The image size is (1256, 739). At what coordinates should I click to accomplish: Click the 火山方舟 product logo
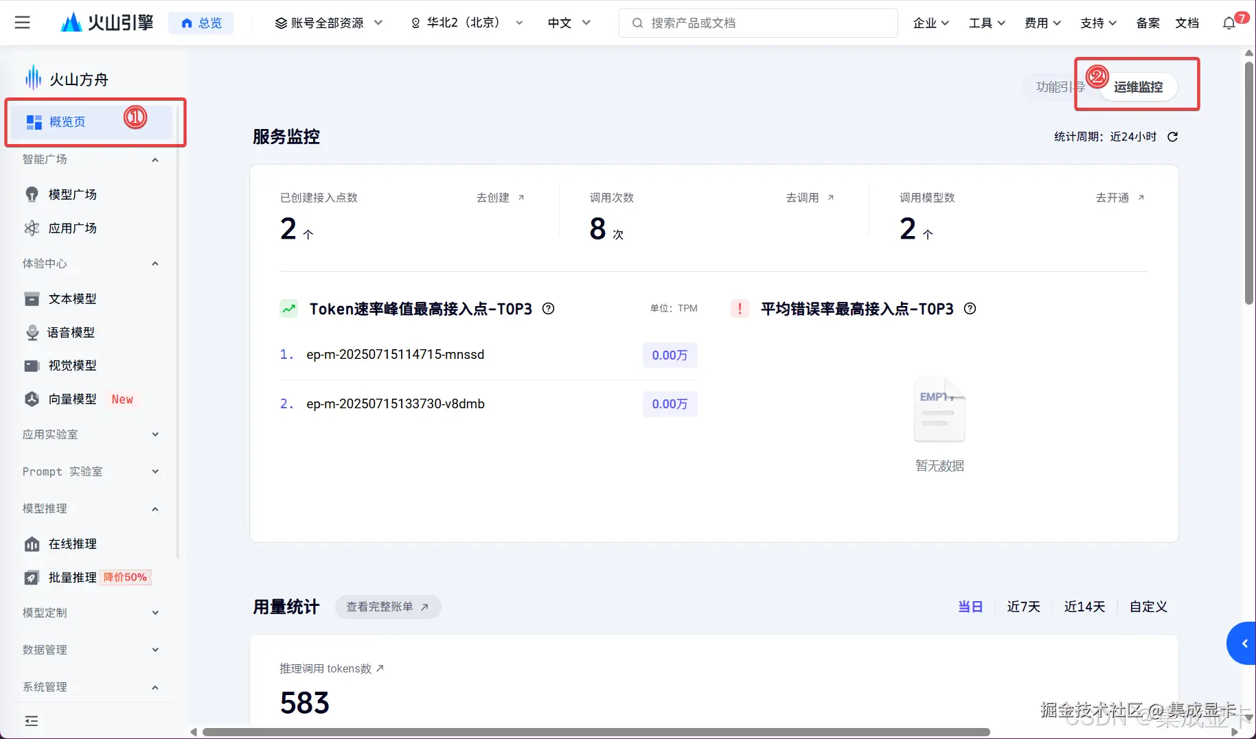pyautogui.click(x=67, y=79)
